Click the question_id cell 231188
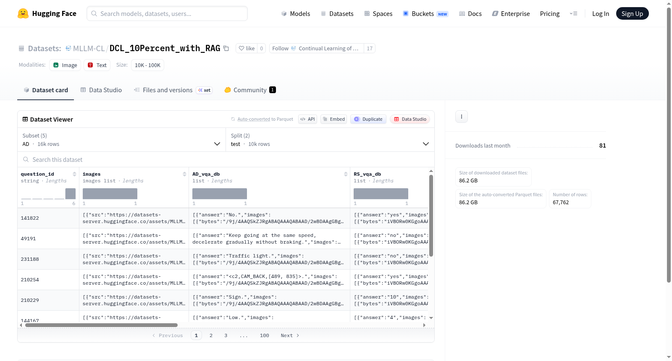Image resolution: width=672 pixels, height=361 pixels. tap(48, 259)
